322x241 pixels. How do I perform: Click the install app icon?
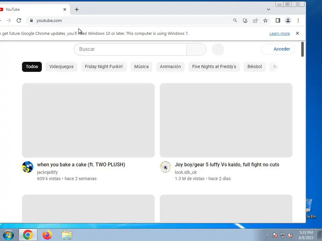pyautogui.click(x=245, y=20)
